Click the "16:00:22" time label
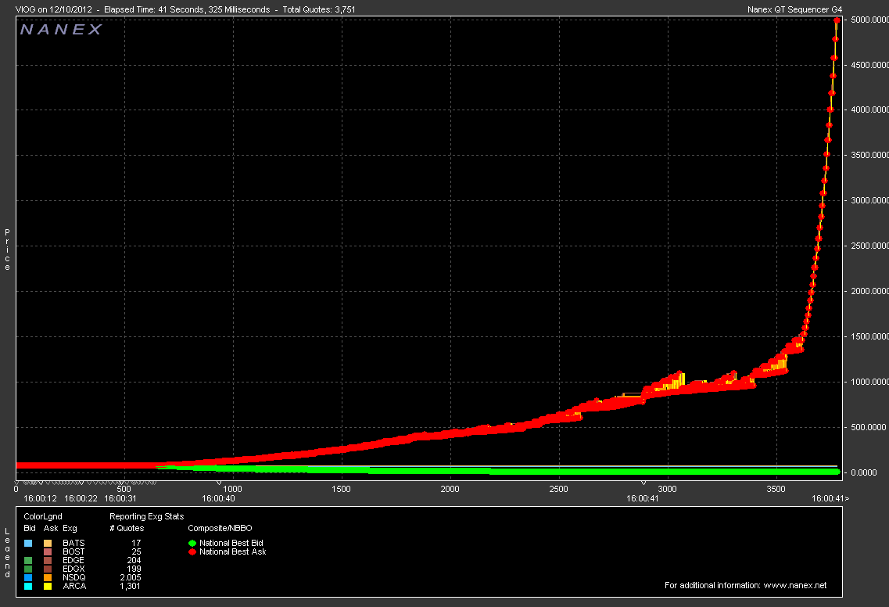 click(x=81, y=498)
